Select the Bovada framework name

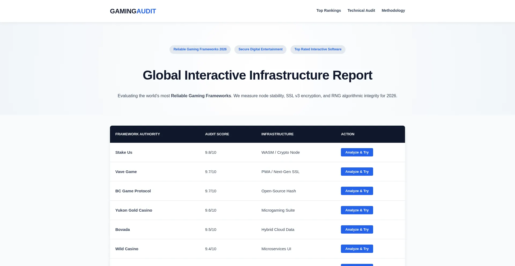point(123,230)
